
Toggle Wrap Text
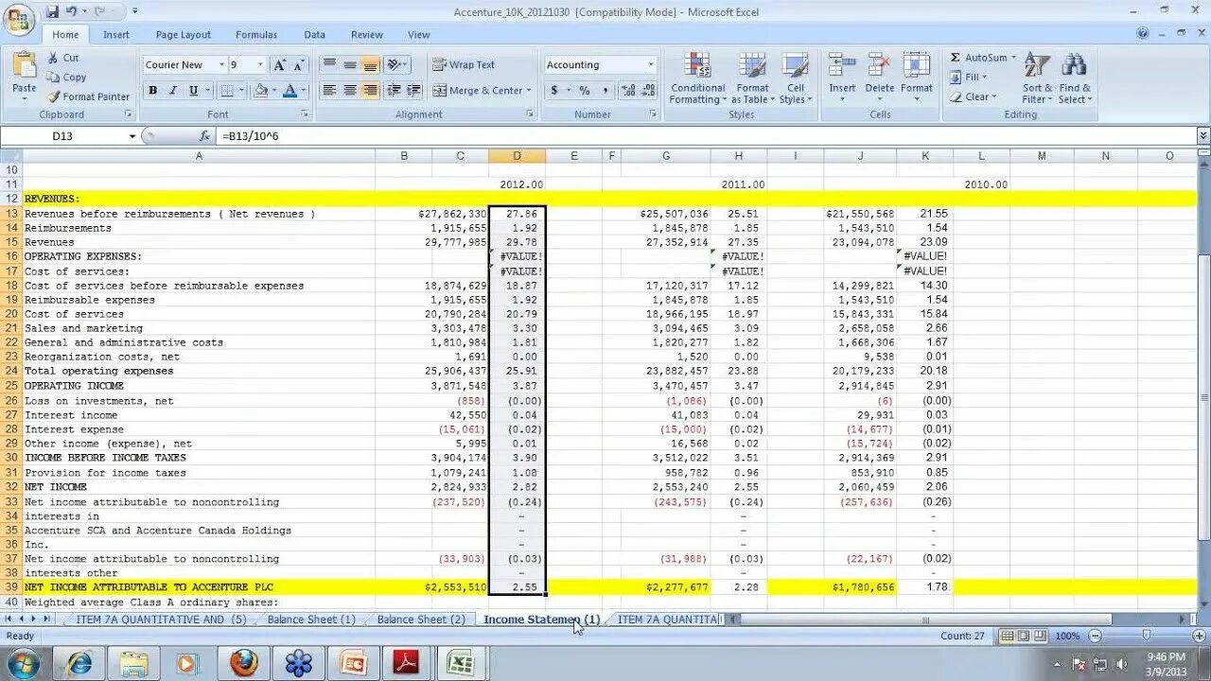pyautogui.click(x=465, y=65)
